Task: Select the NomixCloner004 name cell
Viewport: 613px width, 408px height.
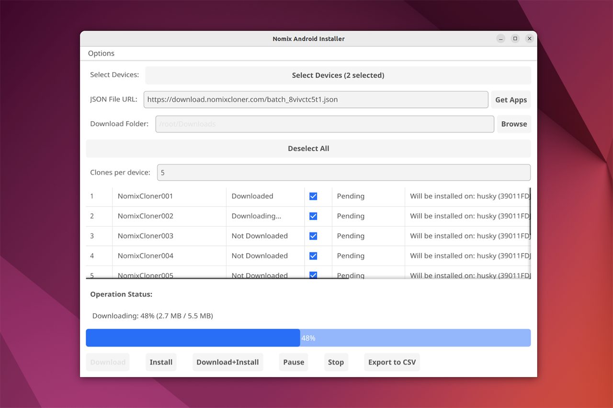Action: point(170,256)
